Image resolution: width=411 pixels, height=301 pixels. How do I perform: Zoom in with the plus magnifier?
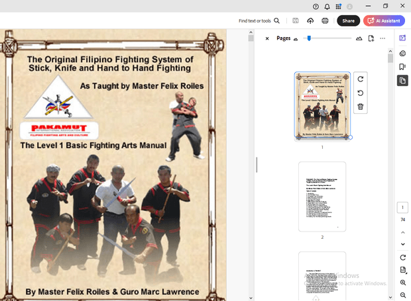coord(403,282)
